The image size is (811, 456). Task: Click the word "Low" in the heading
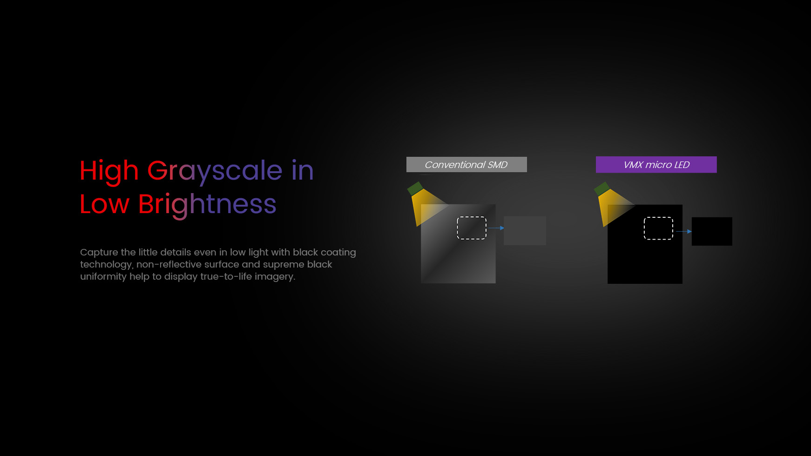[x=104, y=204]
